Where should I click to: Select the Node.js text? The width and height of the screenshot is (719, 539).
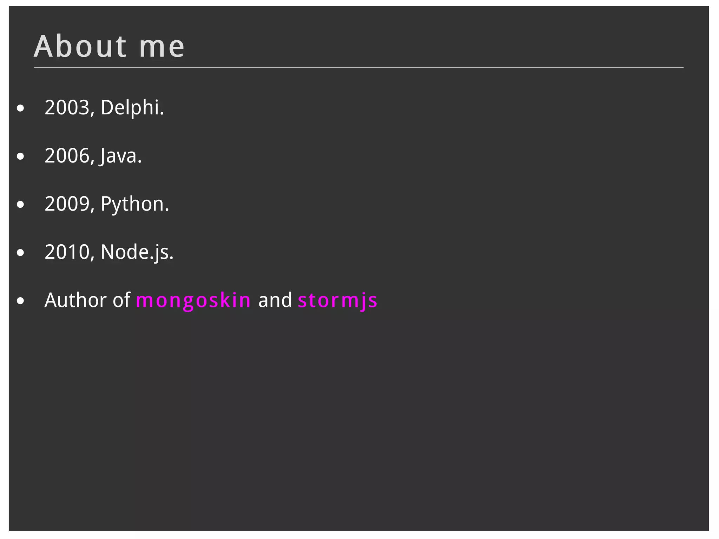pyautogui.click(x=135, y=252)
